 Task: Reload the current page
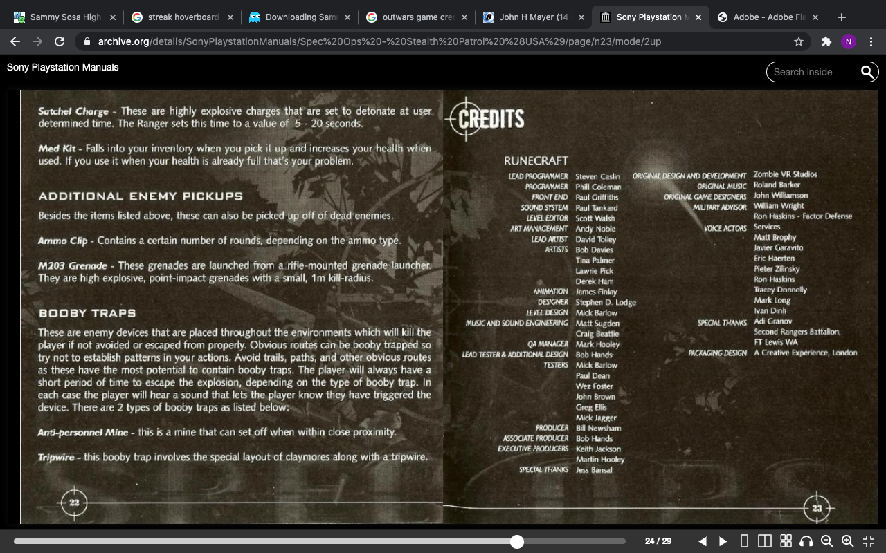(60, 41)
